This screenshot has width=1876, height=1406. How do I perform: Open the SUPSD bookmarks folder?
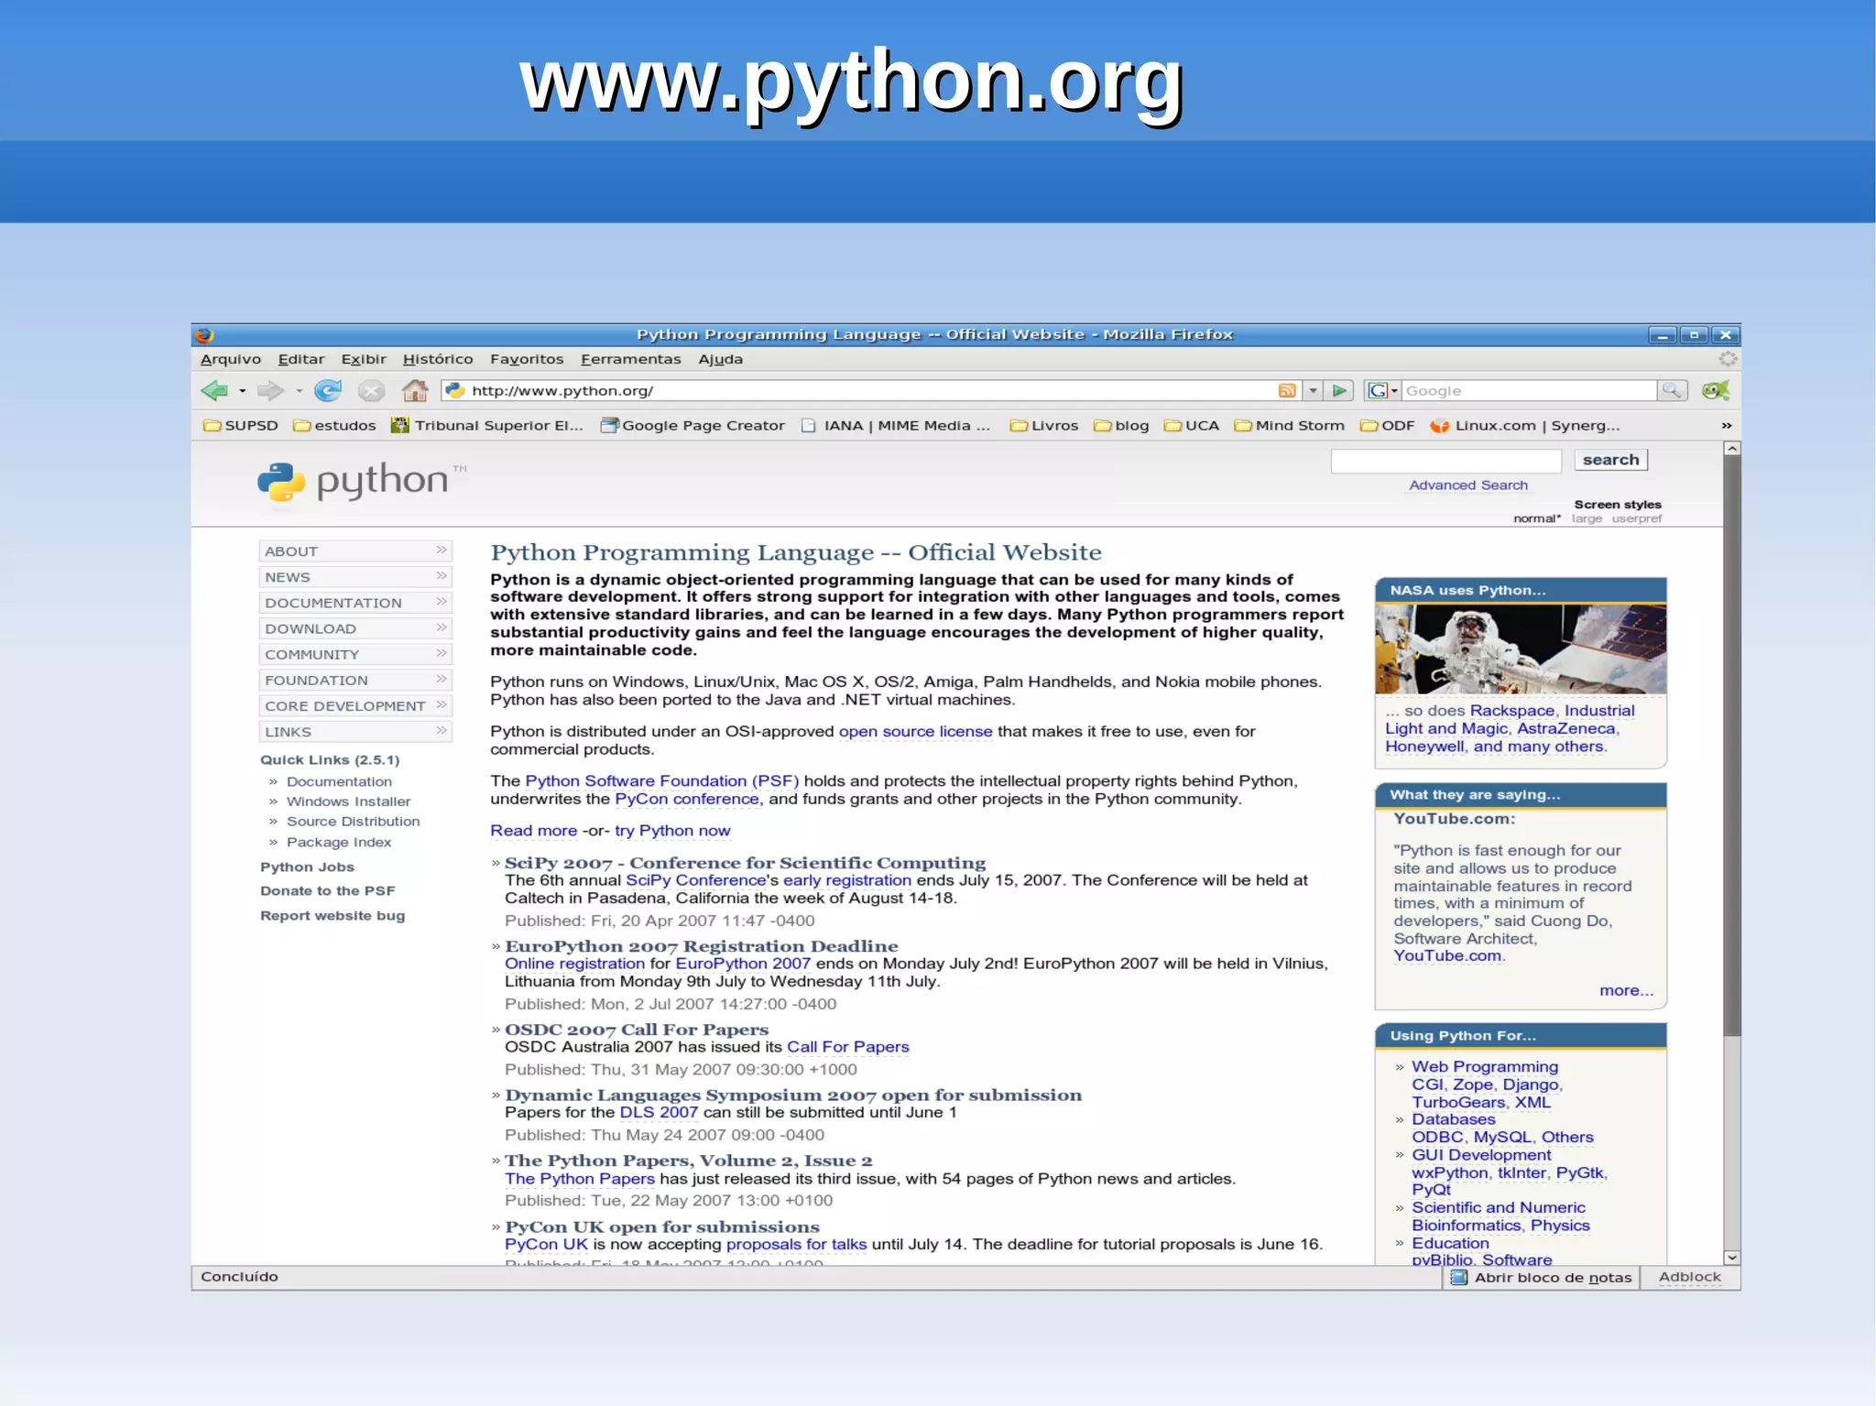pyautogui.click(x=240, y=426)
